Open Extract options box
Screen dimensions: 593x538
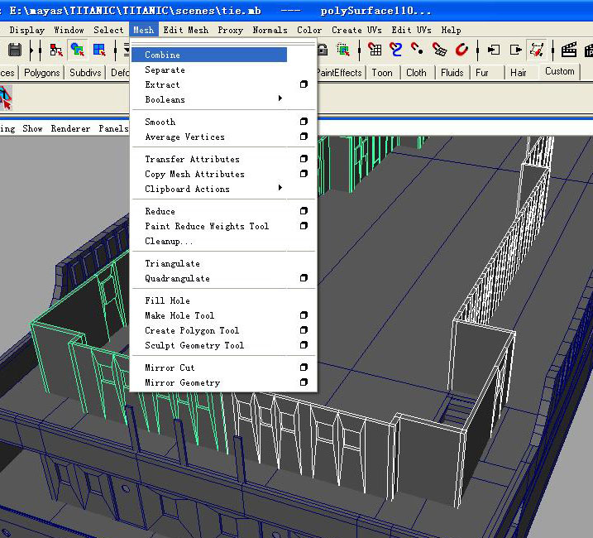pos(304,84)
